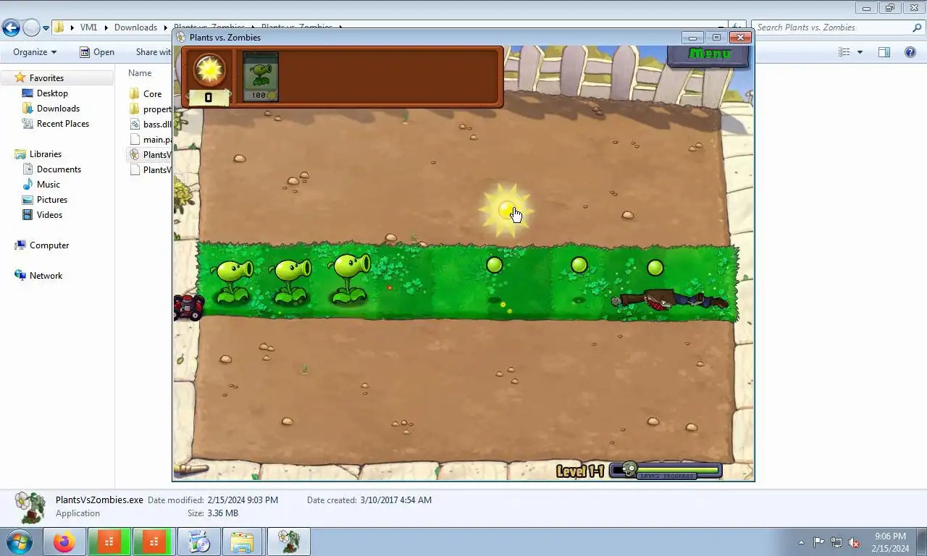
Task: Click the PlantsVsZombies.exe details pane icon
Action: (x=30, y=507)
